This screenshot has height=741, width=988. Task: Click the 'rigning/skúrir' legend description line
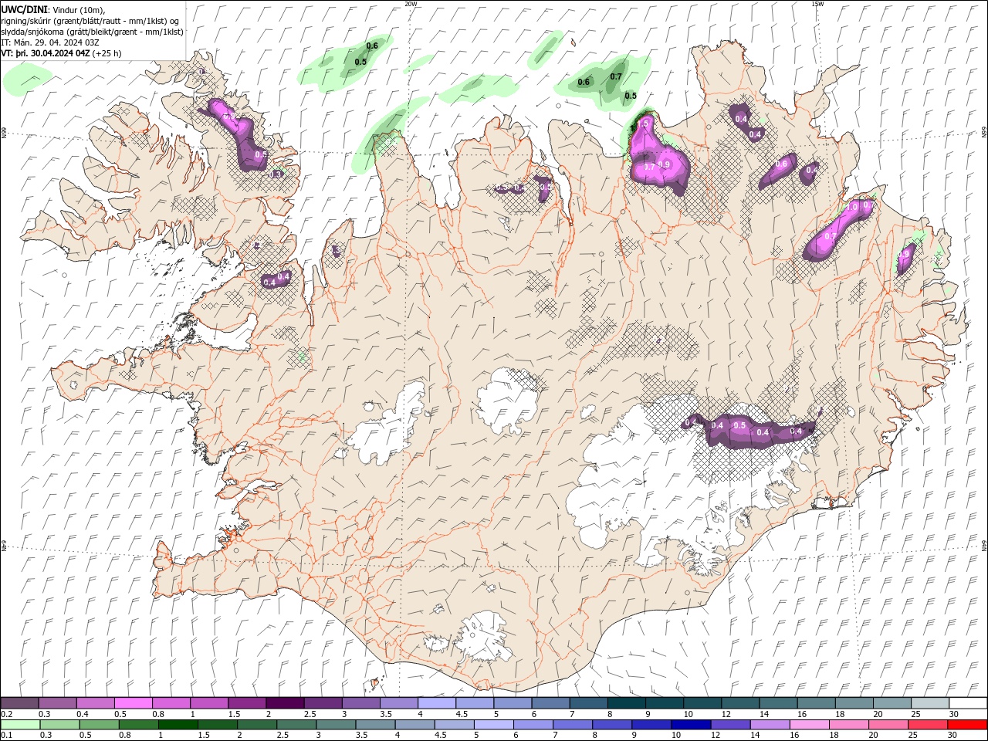tap(90, 21)
